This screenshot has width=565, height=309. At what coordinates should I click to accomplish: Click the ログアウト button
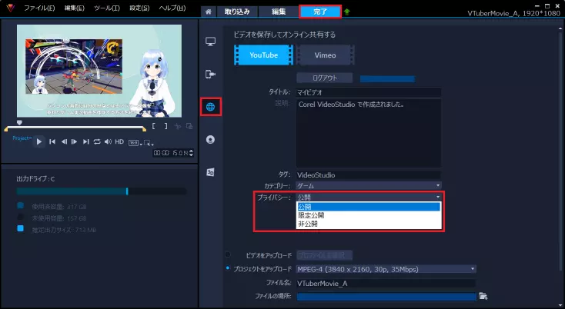click(x=325, y=78)
